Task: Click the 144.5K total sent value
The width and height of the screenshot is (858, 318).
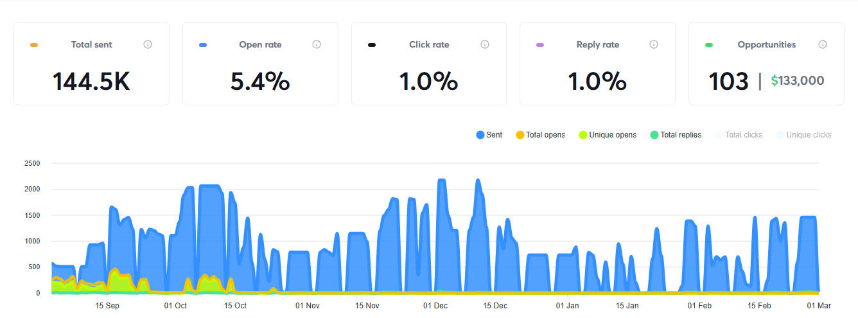Action: coord(91,82)
